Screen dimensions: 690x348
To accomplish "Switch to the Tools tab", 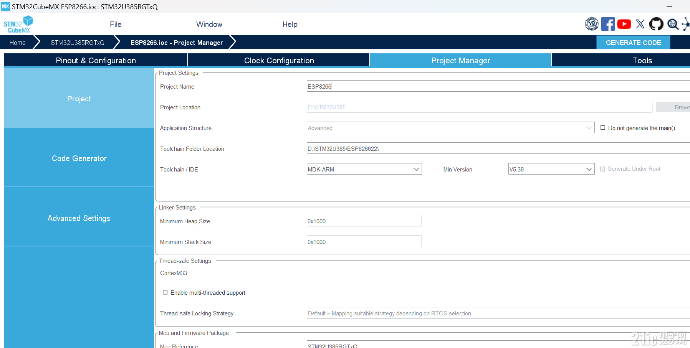I will point(642,60).
